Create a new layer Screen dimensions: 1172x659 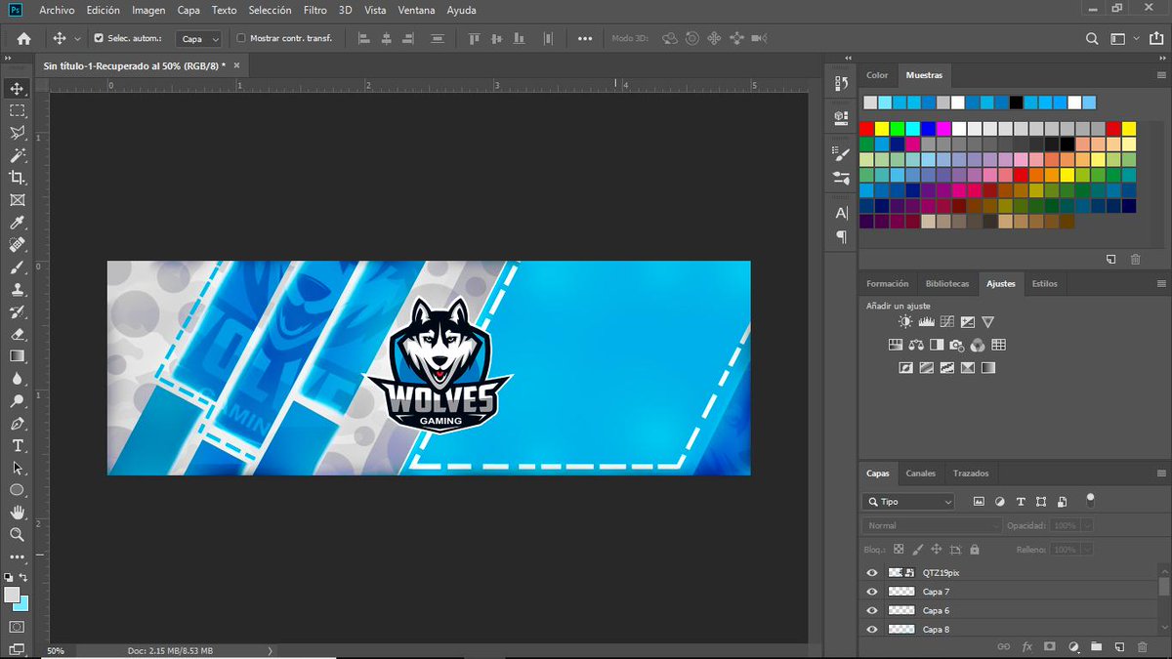1119,646
